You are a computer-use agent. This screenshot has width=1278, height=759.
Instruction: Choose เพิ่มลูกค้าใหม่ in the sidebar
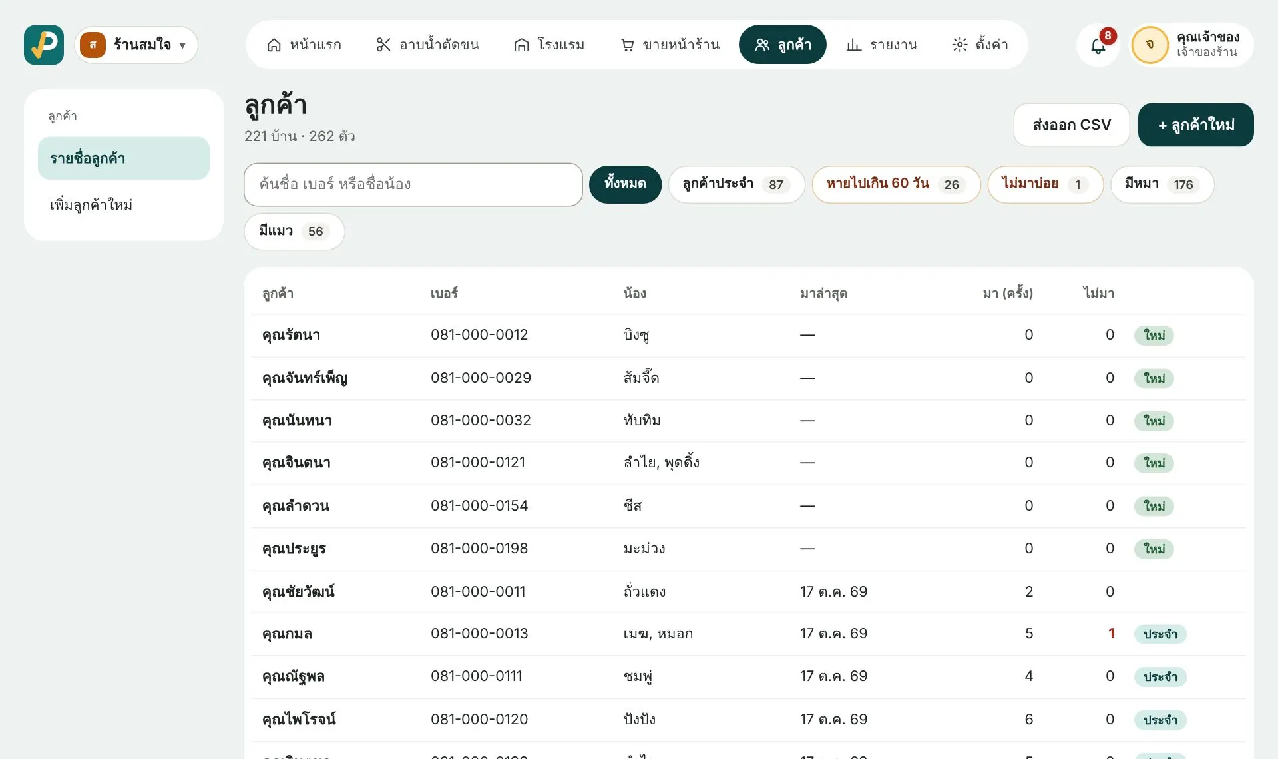click(124, 204)
